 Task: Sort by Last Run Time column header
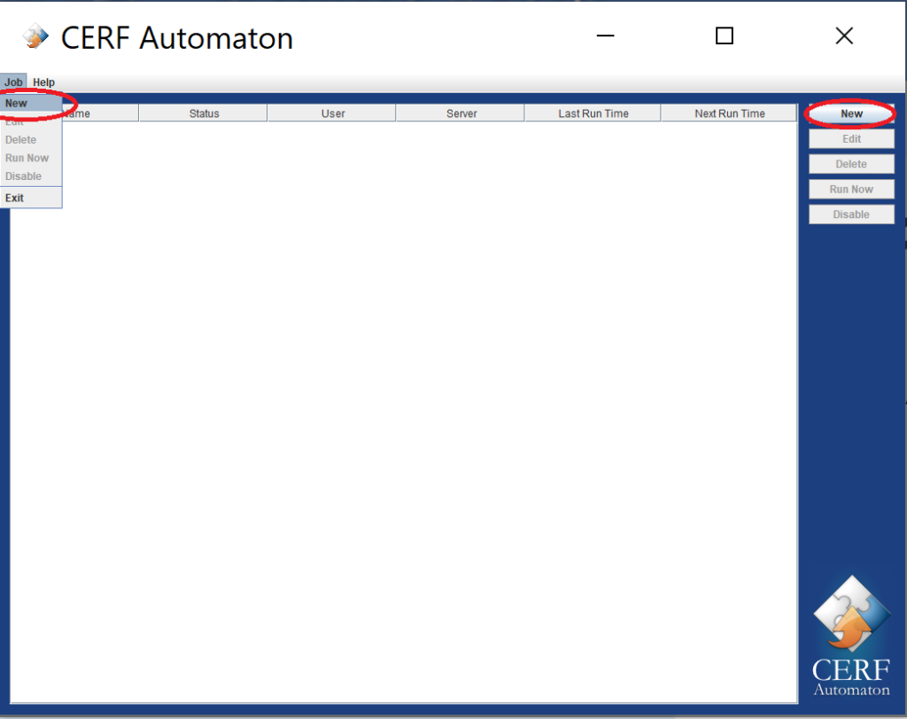593,113
